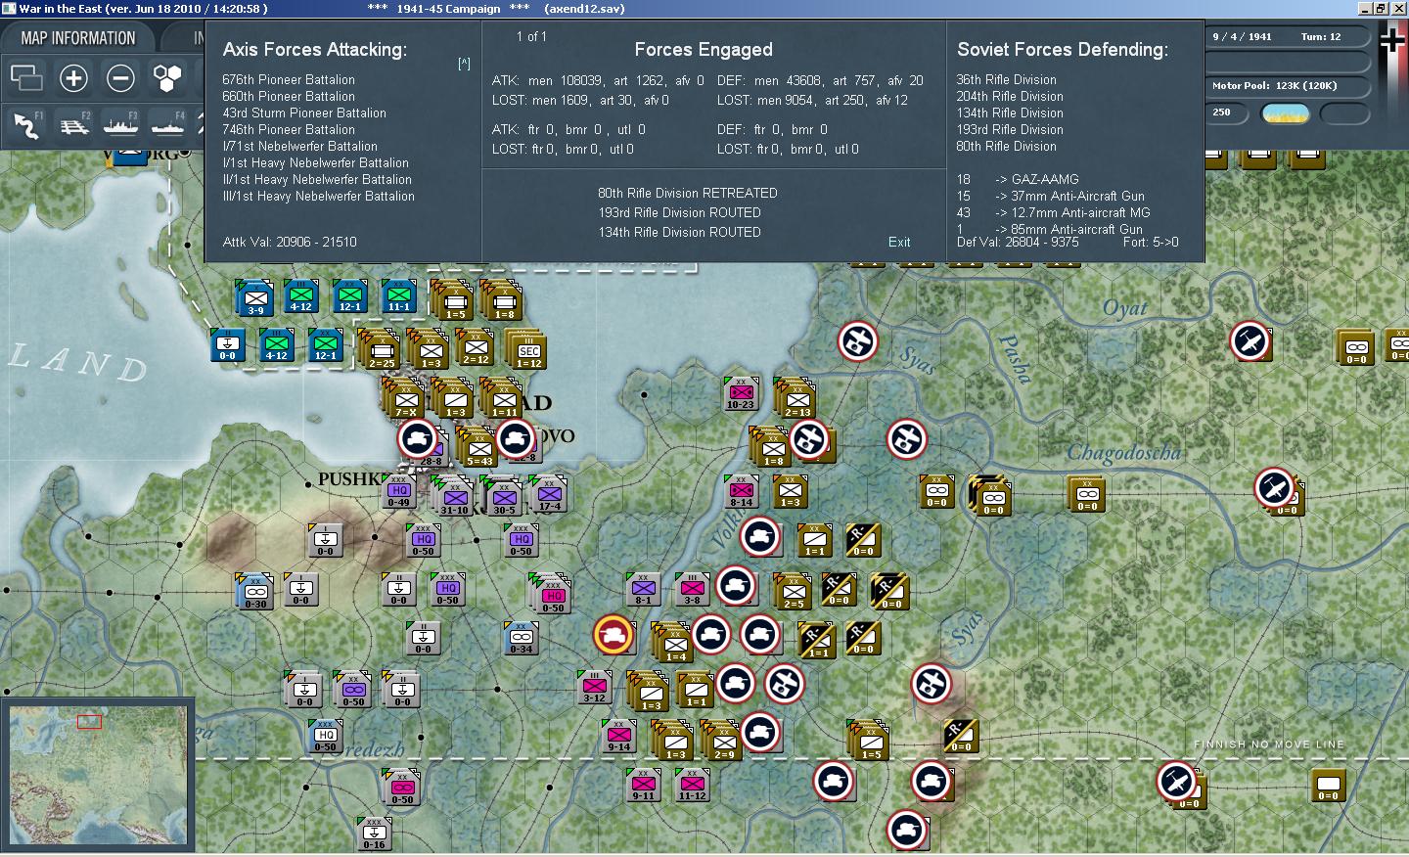Click "43rd Sturm Pioneer Battalion" entry
Viewport: 1409px width, 857px height.
pyautogui.click(x=304, y=113)
